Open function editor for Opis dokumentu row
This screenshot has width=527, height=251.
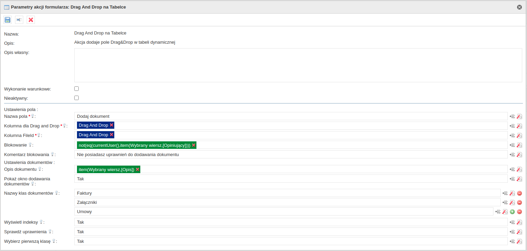point(519,169)
